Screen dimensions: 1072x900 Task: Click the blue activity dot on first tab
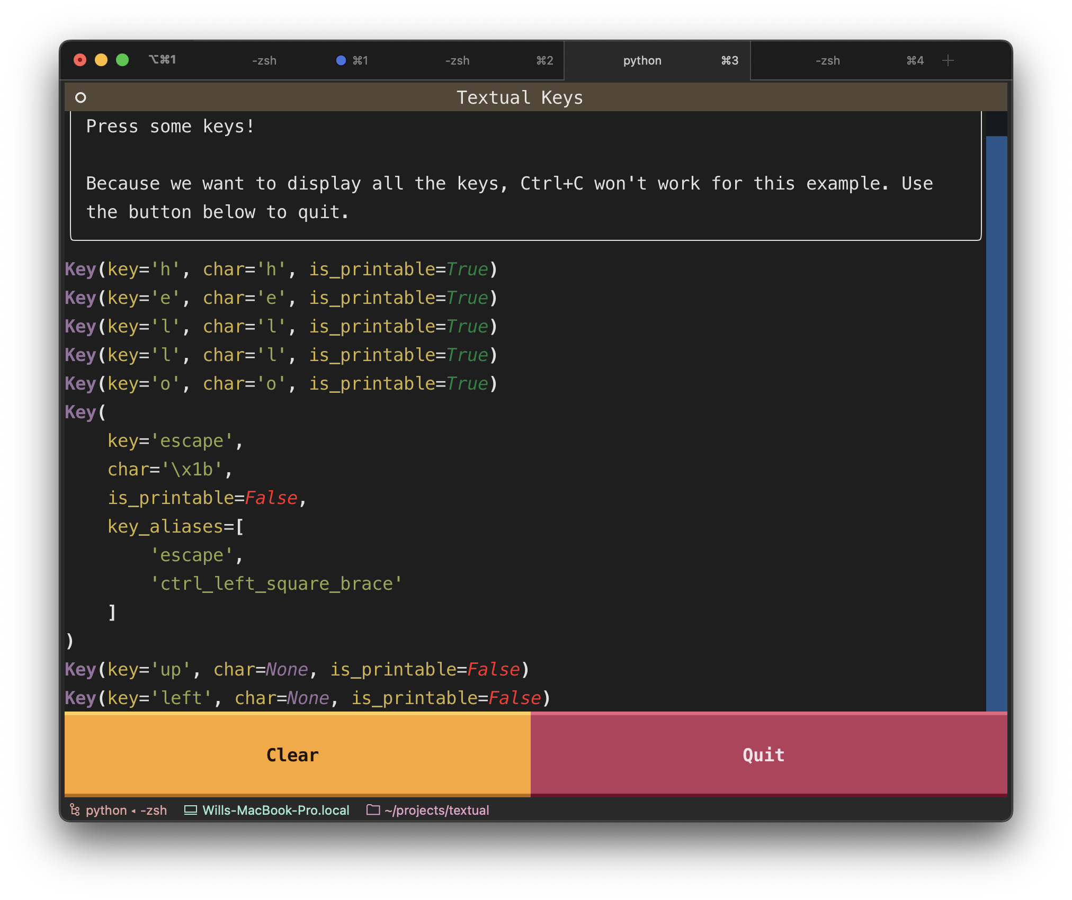pyautogui.click(x=341, y=60)
